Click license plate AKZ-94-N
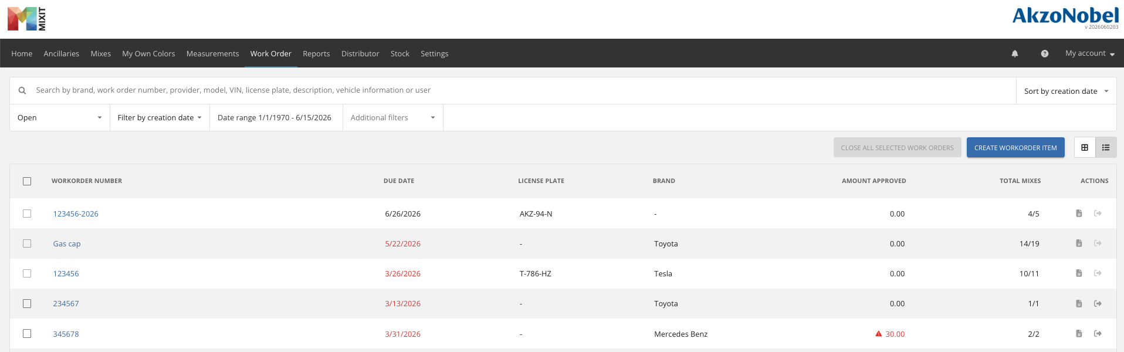This screenshot has width=1124, height=352. tap(536, 214)
